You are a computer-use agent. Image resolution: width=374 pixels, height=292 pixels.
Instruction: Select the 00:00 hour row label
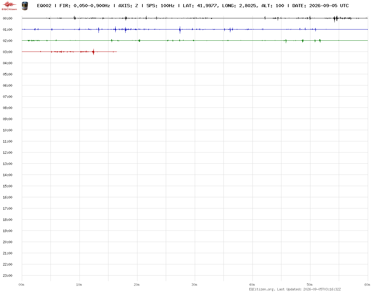pyautogui.click(x=7, y=18)
